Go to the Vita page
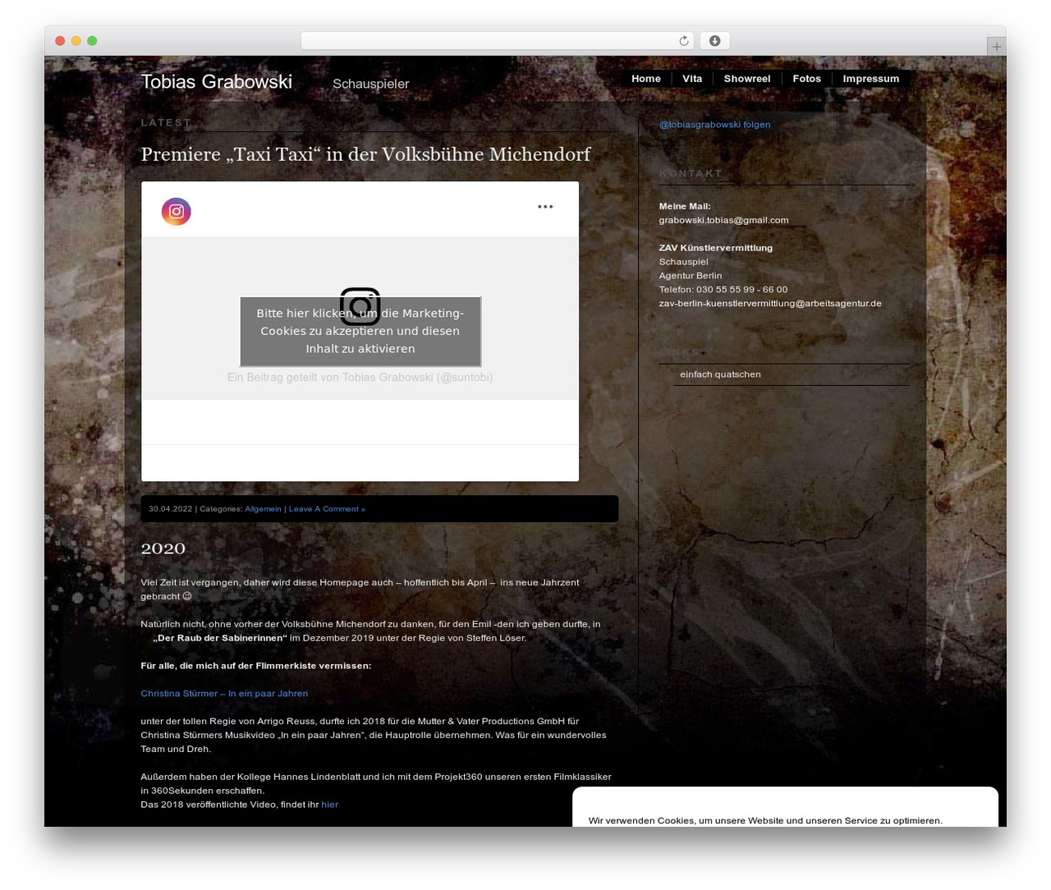 [692, 79]
